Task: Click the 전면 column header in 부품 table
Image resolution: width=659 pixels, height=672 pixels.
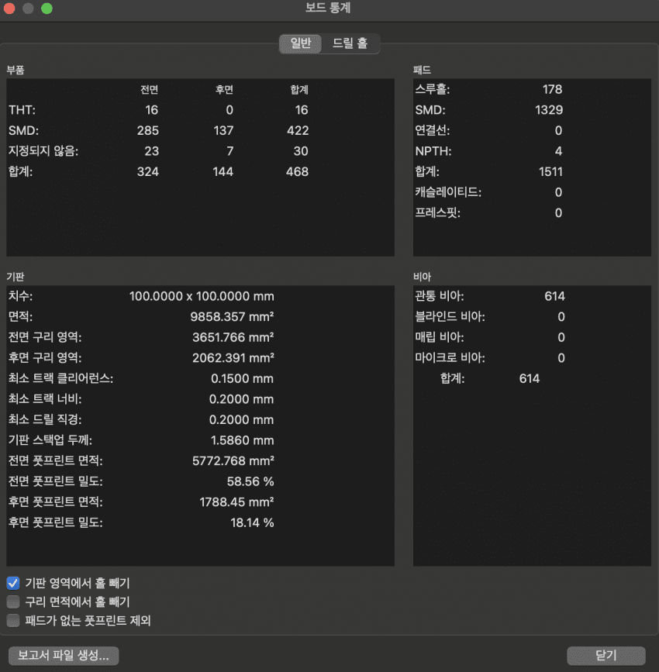Action: [149, 90]
